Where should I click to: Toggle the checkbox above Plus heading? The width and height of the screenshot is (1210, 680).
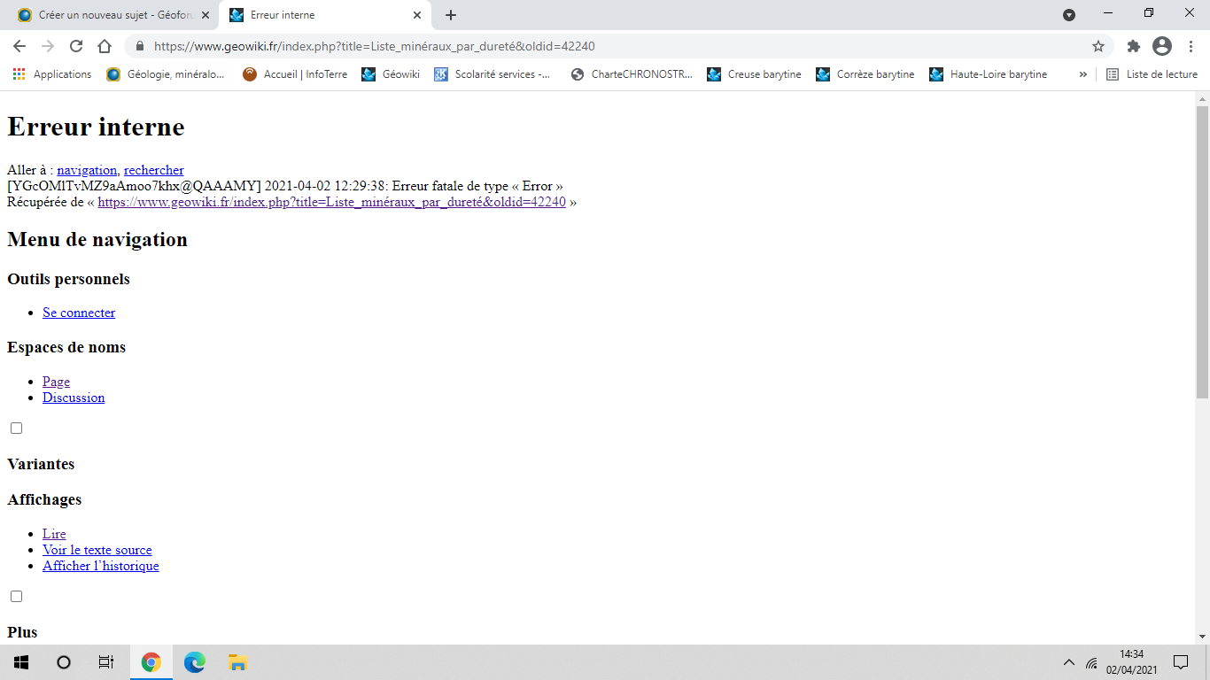(x=16, y=597)
